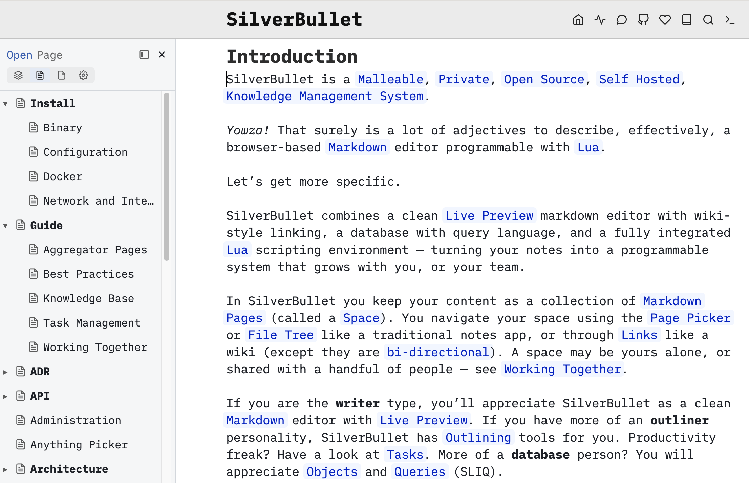Expand the Architecture tree section
This screenshot has height=483, width=749.
pyautogui.click(x=5, y=469)
